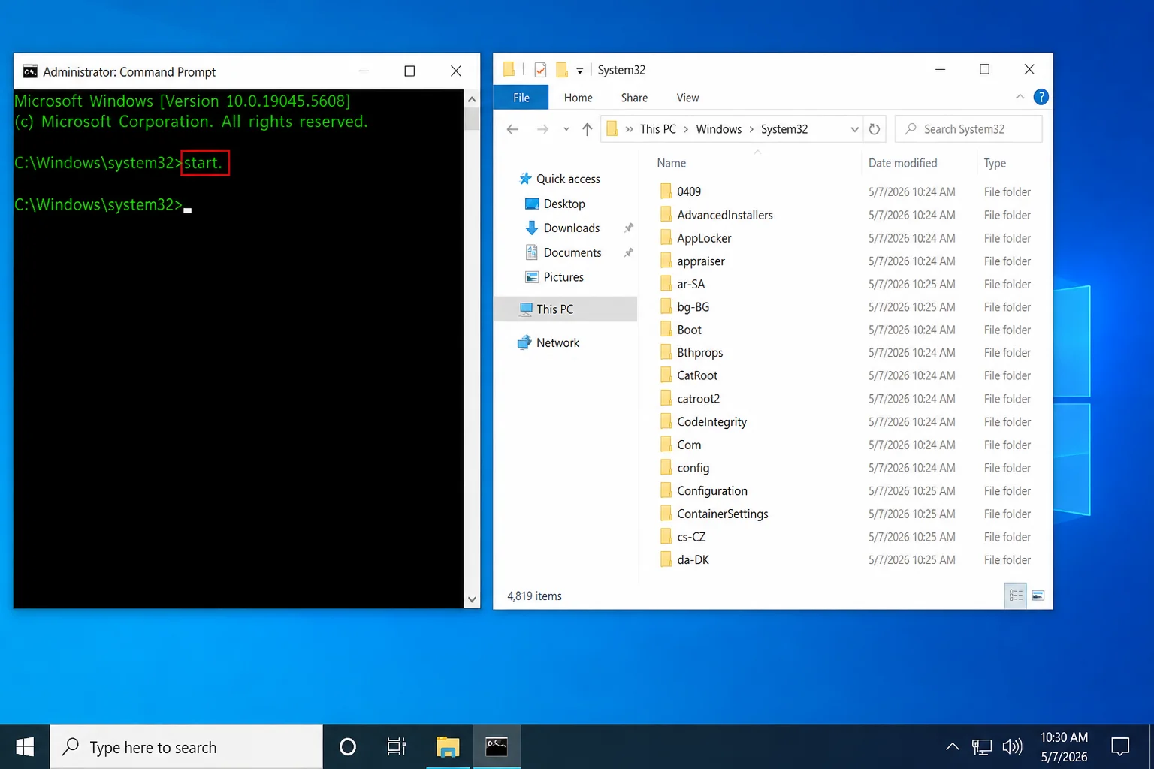The width and height of the screenshot is (1154, 769).
Task: Open the Command Prompt window system menu icon
Action: point(30,71)
